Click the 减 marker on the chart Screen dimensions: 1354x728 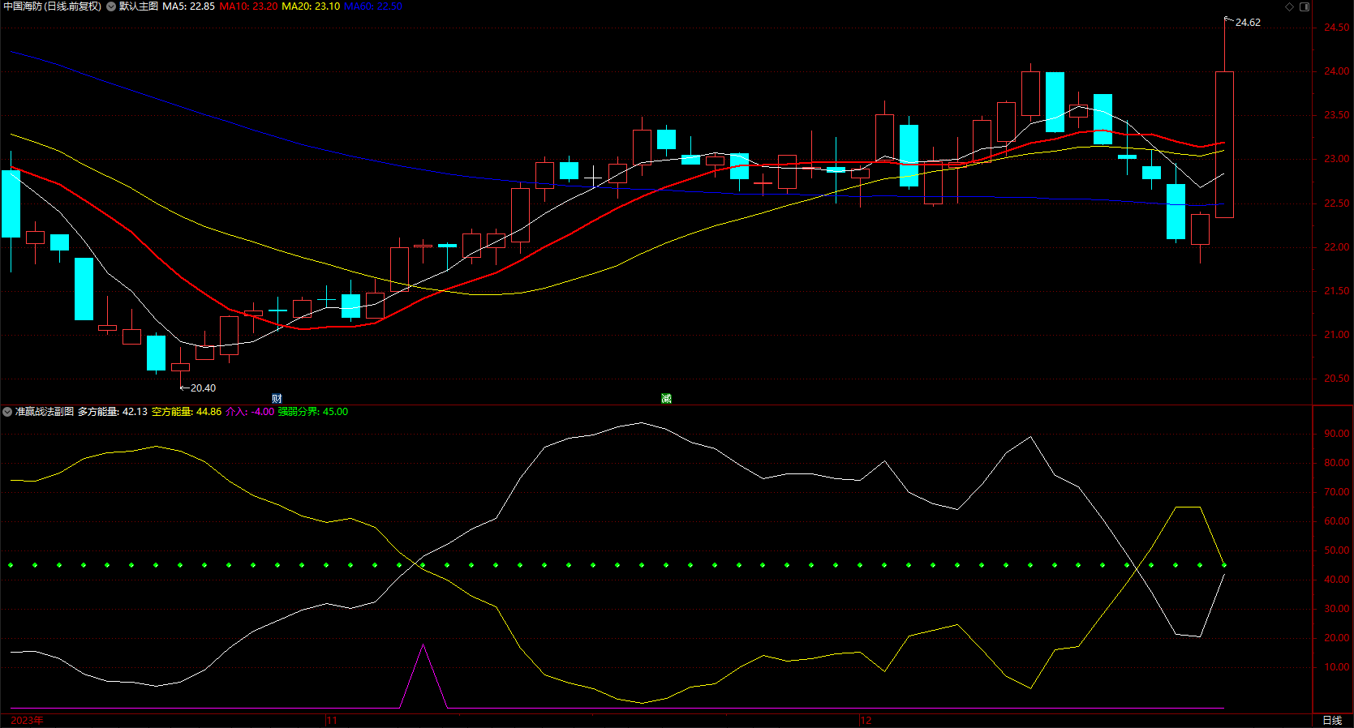[x=666, y=399]
